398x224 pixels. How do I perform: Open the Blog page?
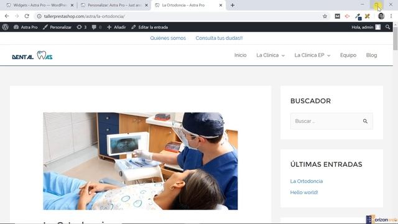[x=371, y=55]
